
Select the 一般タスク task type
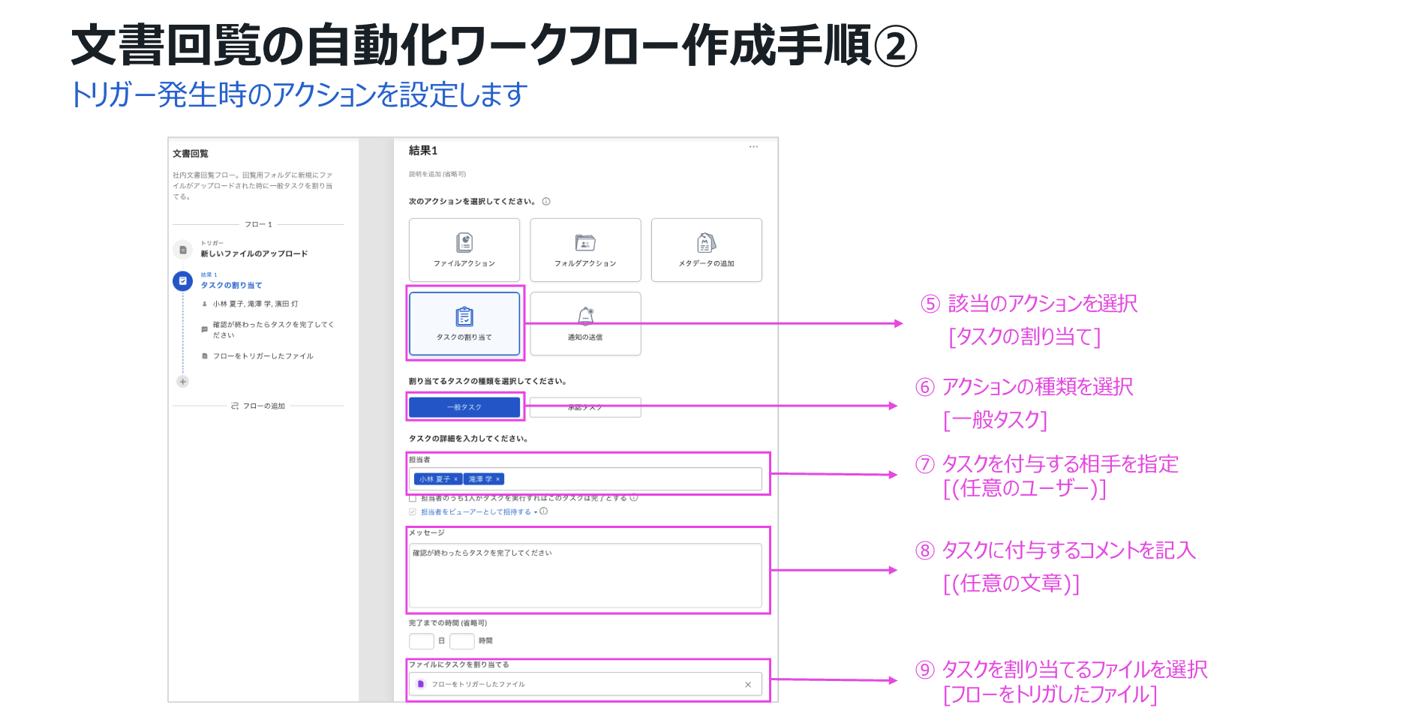pyautogui.click(x=464, y=407)
